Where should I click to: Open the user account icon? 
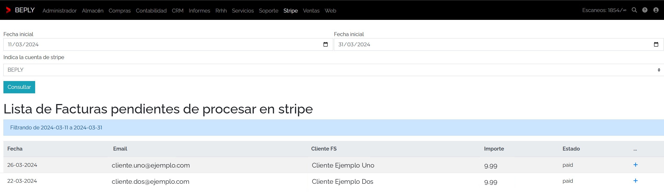(x=656, y=10)
